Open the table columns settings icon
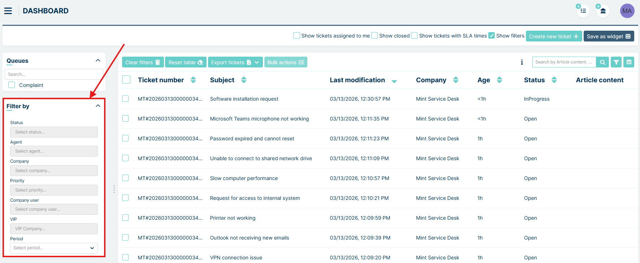Image resolution: width=640 pixels, height=263 pixels. [x=629, y=62]
